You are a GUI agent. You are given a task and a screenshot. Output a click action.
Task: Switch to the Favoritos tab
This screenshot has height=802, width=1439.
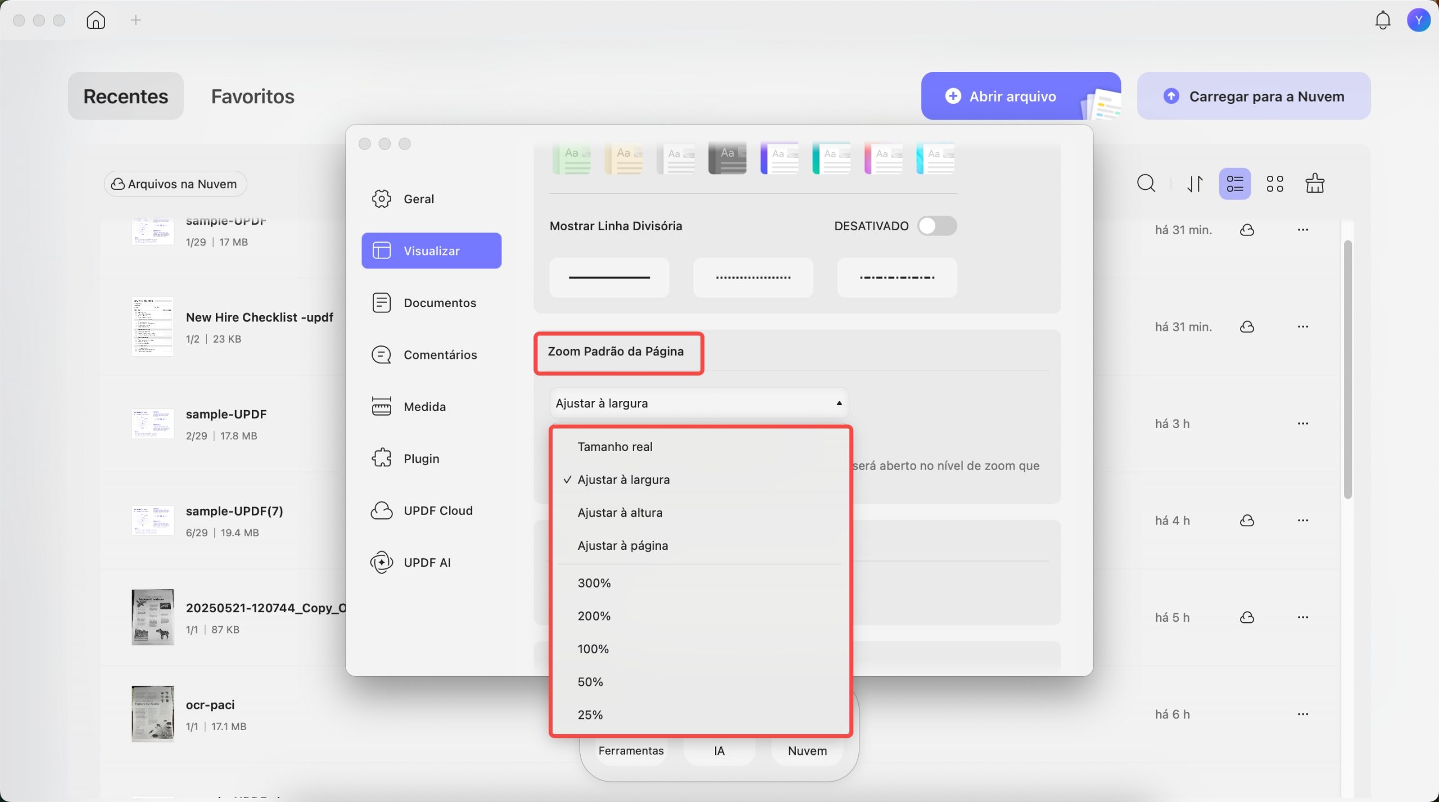[253, 96]
